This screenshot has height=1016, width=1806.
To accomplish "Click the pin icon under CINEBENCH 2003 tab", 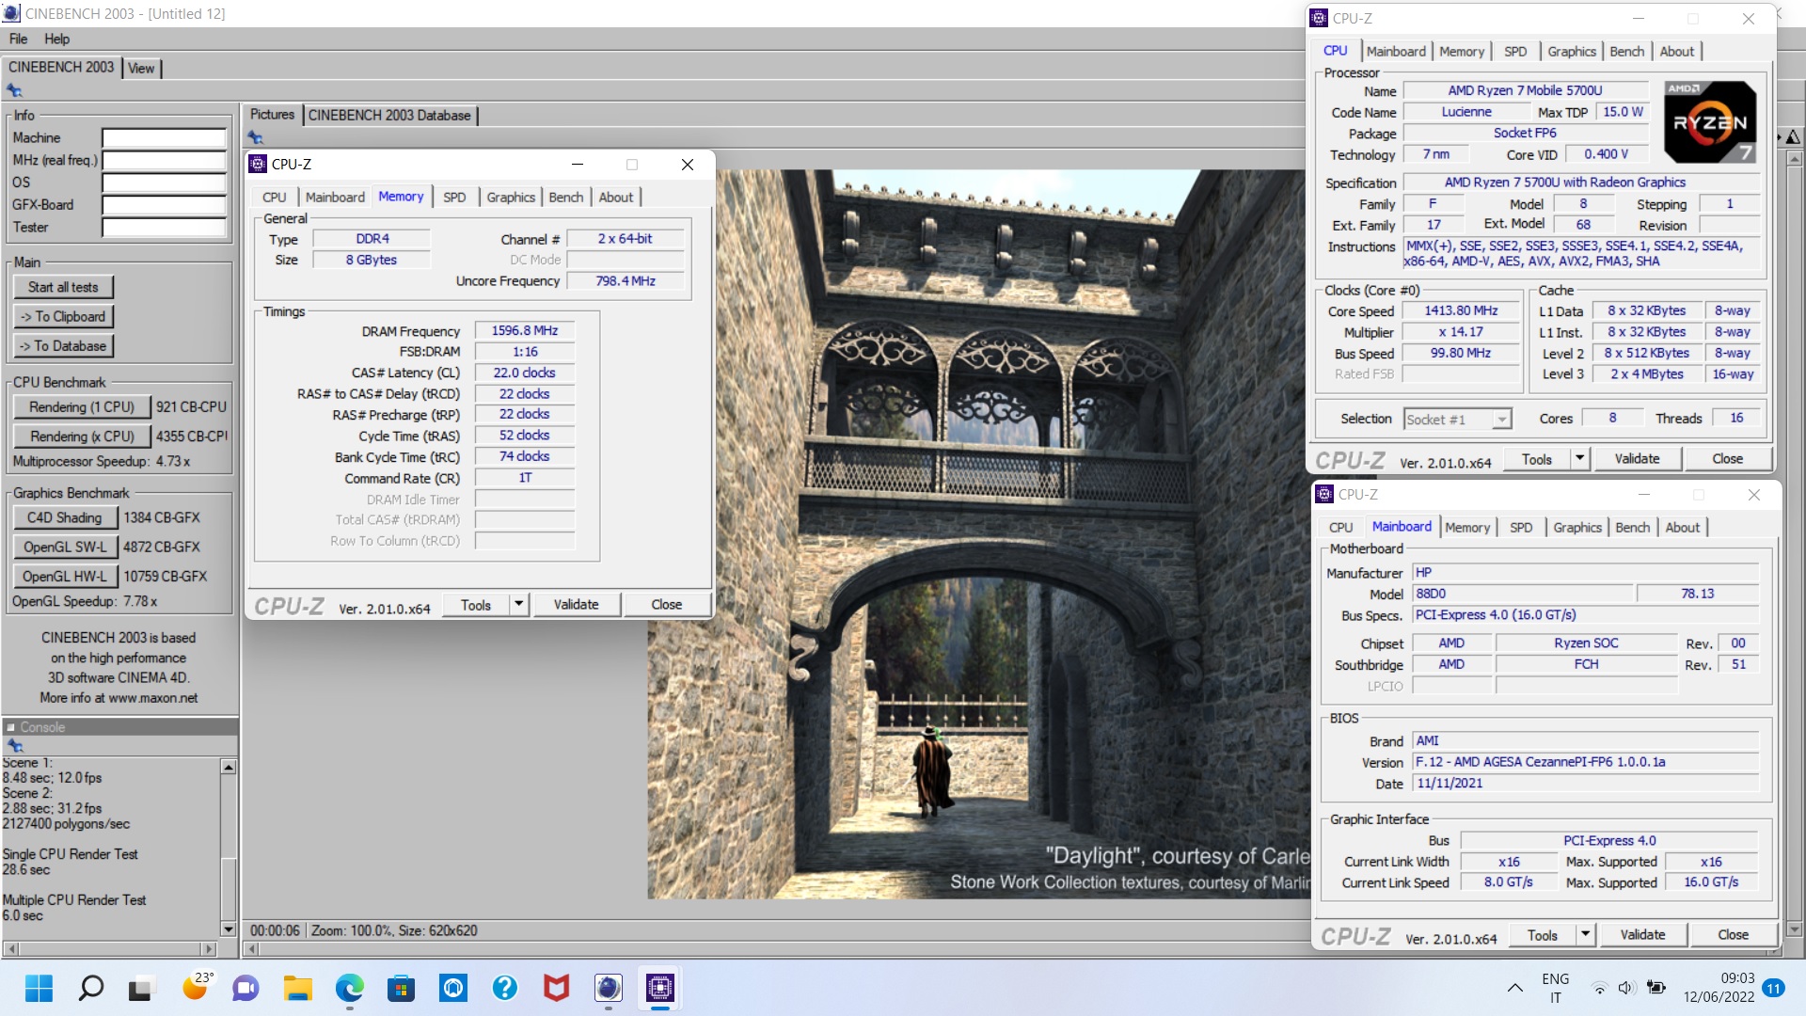I will (14, 91).
